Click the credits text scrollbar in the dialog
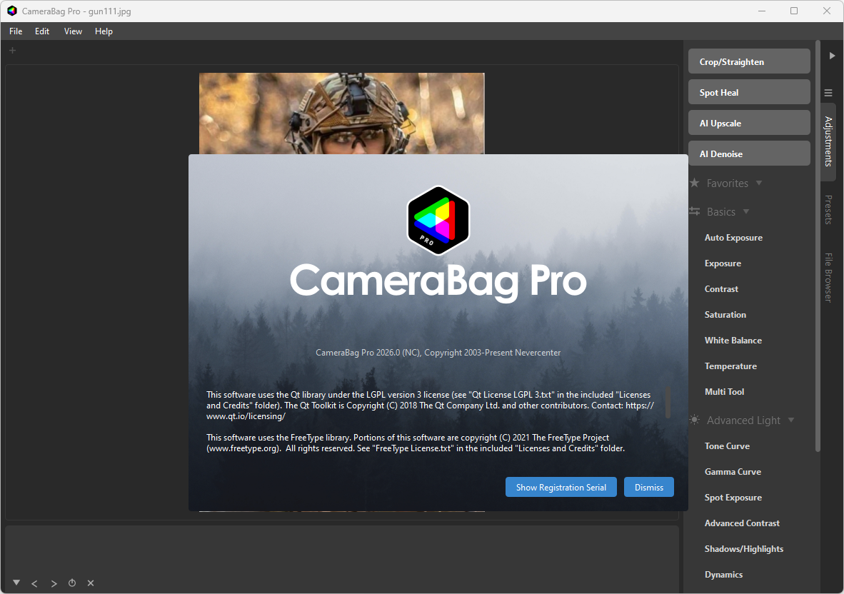Image resolution: width=844 pixels, height=594 pixels. 668,403
